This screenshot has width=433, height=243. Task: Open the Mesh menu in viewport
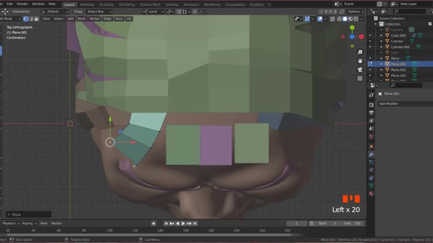point(81,19)
